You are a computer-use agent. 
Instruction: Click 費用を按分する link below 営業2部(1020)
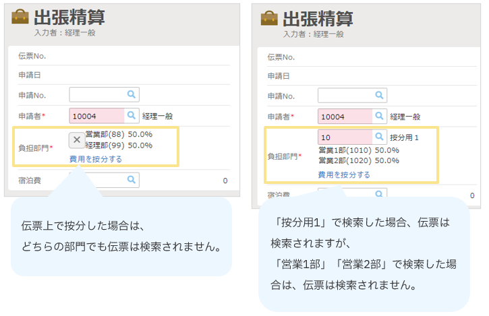(x=344, y=175)
